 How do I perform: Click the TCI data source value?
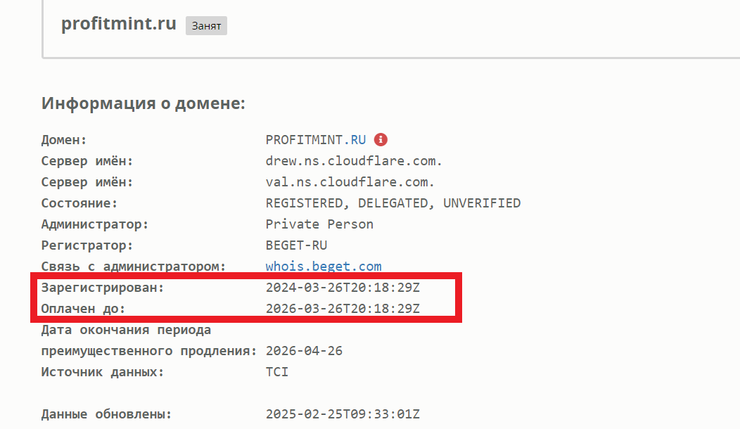point(277,372)
